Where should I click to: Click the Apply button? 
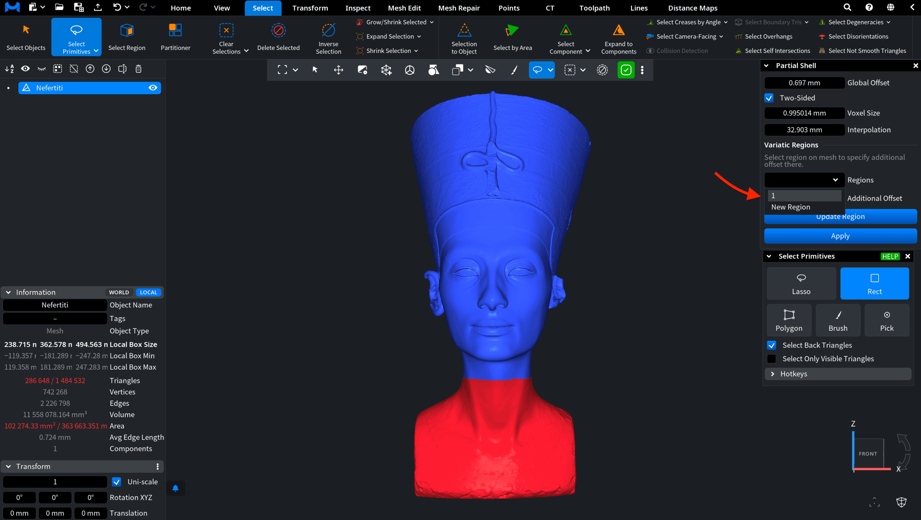pyautogui.click(x=840, y=236)
